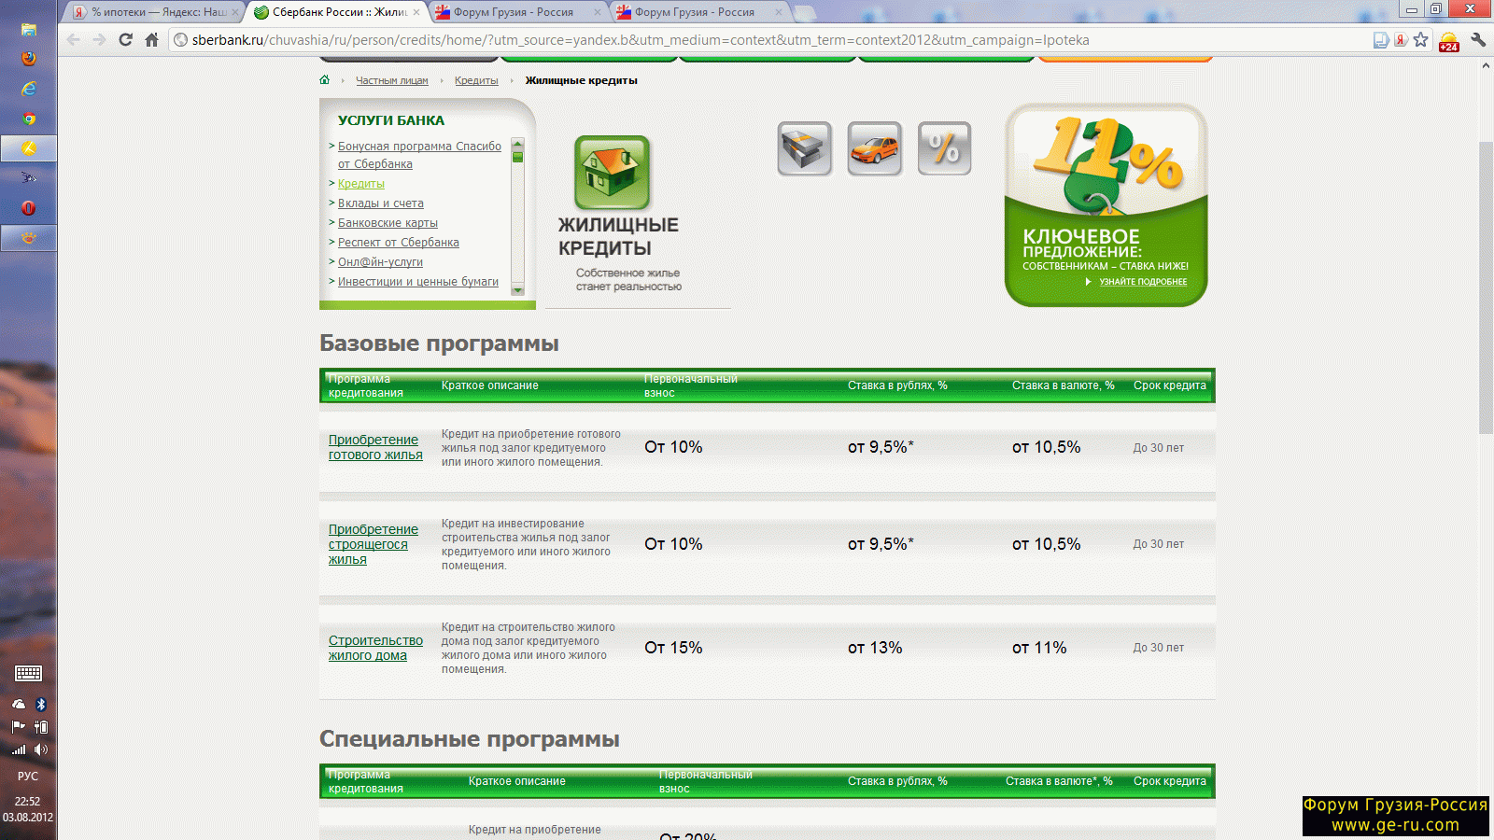Open Онл@йн-услуги link
The width and height of the screenshot is (1494, 840).
click(380, 262)
